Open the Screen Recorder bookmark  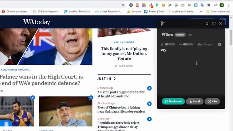(109, 11)
